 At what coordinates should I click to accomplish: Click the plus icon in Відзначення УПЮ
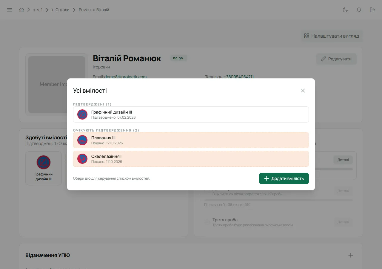pos(351,255)
